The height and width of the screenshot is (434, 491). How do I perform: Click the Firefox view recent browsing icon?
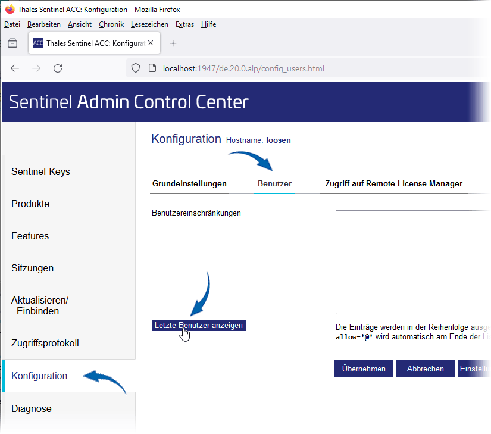click(12, 43)
